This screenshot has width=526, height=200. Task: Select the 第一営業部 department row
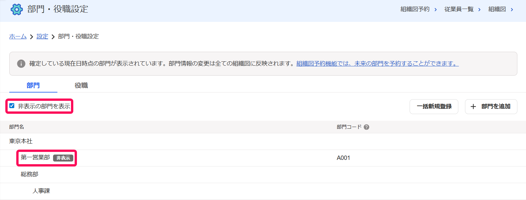click(263, 158)
